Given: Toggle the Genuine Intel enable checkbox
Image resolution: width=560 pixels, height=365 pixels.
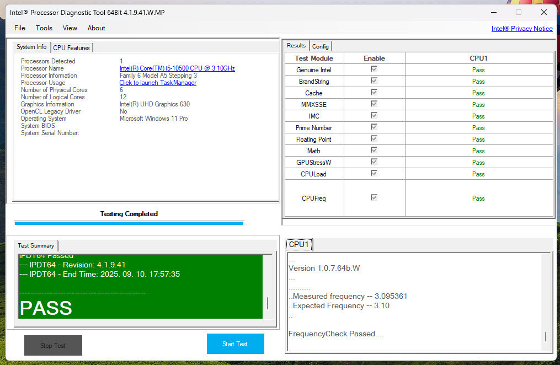Looking at the screenshot, I should [374, 69].
